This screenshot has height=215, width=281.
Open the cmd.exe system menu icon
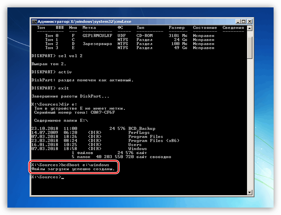point(34,22)
